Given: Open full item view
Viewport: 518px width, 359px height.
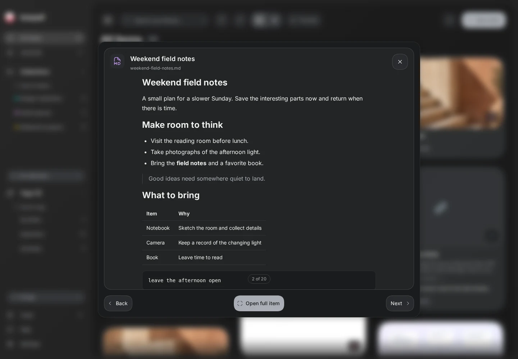Looking at the screenshot, I should [259, 303].
